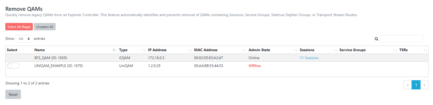
Task: Sort by Admin State column arrows
Action: click(295, 50)
